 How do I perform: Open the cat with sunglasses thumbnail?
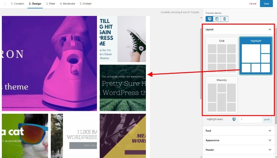pos(25,136)
